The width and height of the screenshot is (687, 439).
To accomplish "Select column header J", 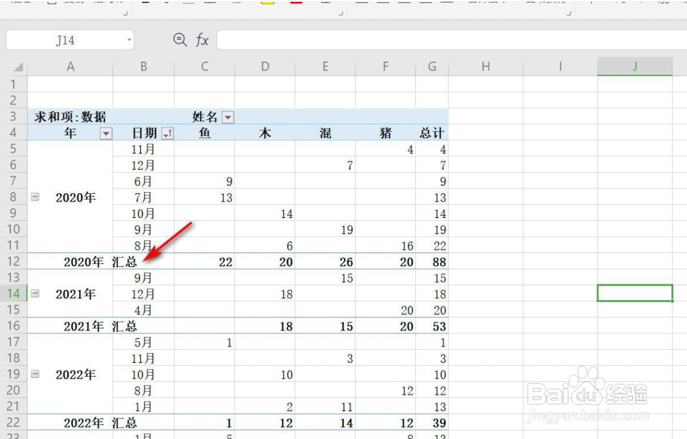I will click(x=634, y=66).
